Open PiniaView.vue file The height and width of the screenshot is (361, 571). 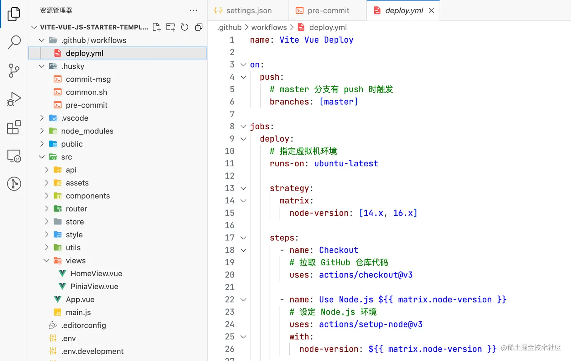(x=117, y=287)
